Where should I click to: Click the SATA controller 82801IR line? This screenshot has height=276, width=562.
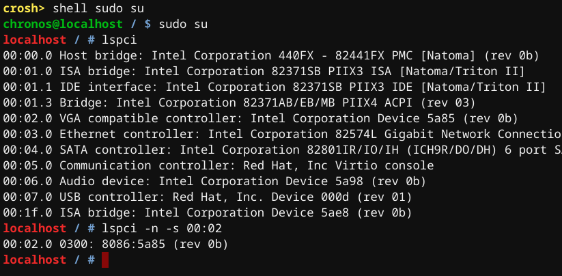pyautogui.click(x=283, y=150)
